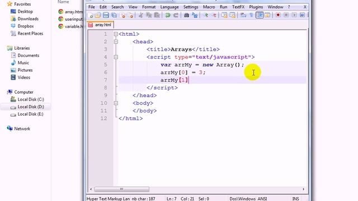Open the Run menu
This screenshot has height=201, width=358.
pyautogui.click(x=223, y=7)
